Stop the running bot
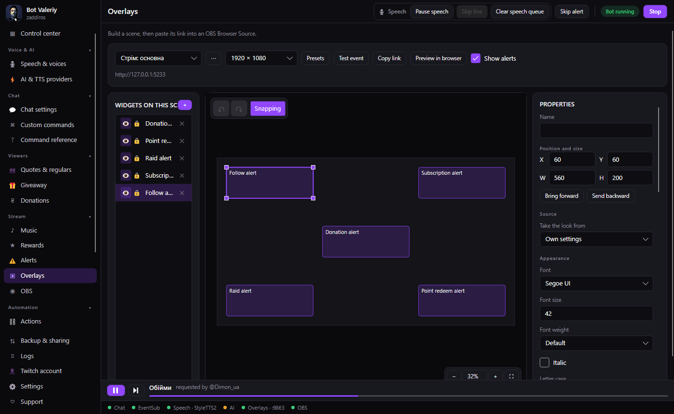 coord(655,12)
